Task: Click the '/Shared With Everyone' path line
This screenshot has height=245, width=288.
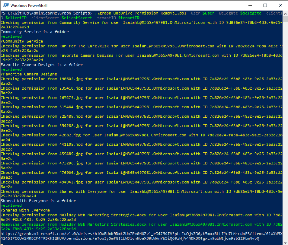Action: 25,210
